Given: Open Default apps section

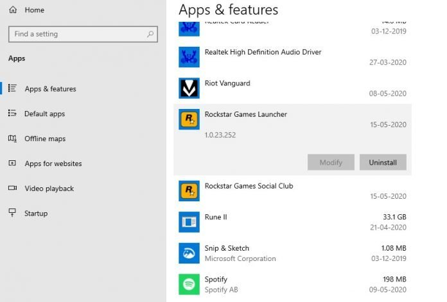Looking at the screenshot, I should [x=45, y=114].
